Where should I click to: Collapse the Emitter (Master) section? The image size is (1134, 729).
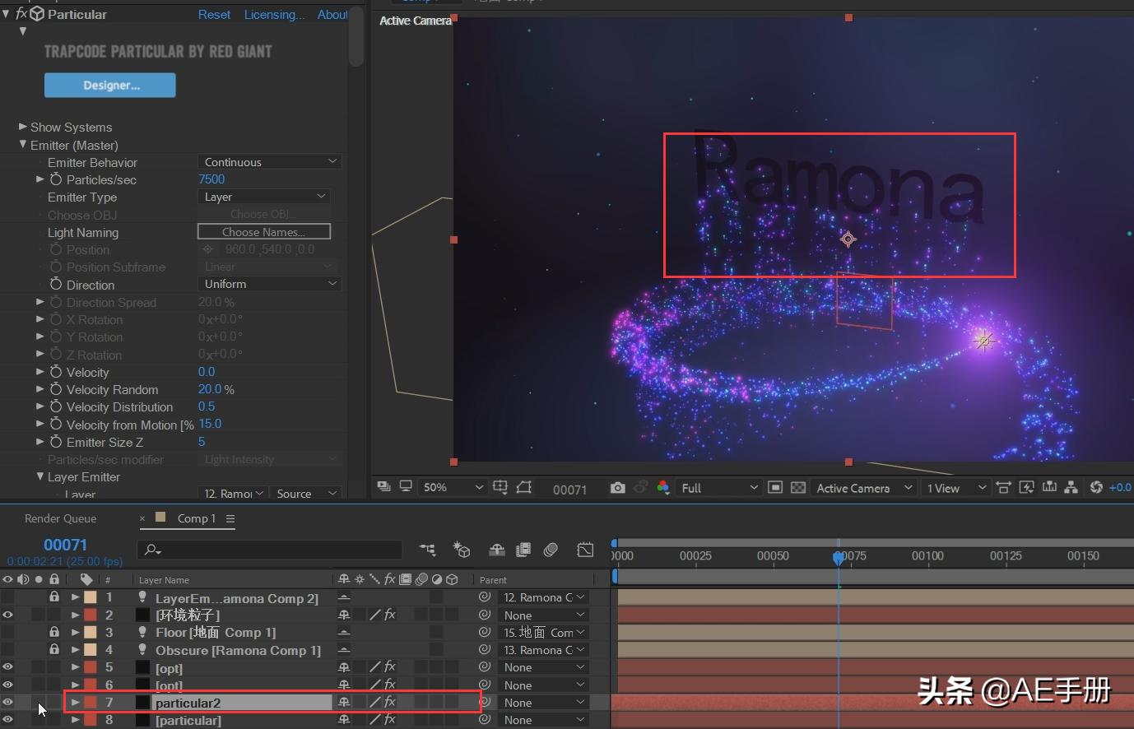click(23, 145)
